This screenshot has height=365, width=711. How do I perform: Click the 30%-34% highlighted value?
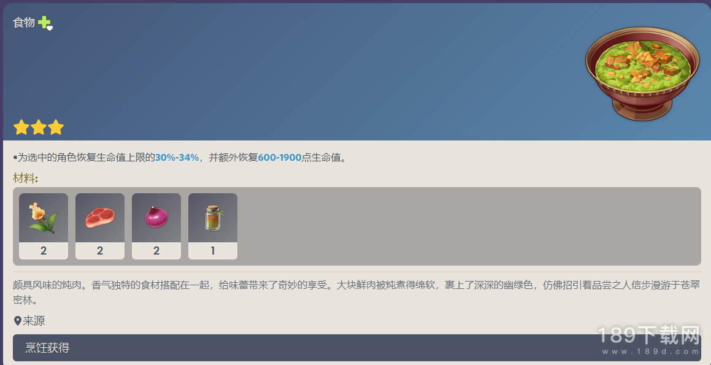[x=177, y=158]
